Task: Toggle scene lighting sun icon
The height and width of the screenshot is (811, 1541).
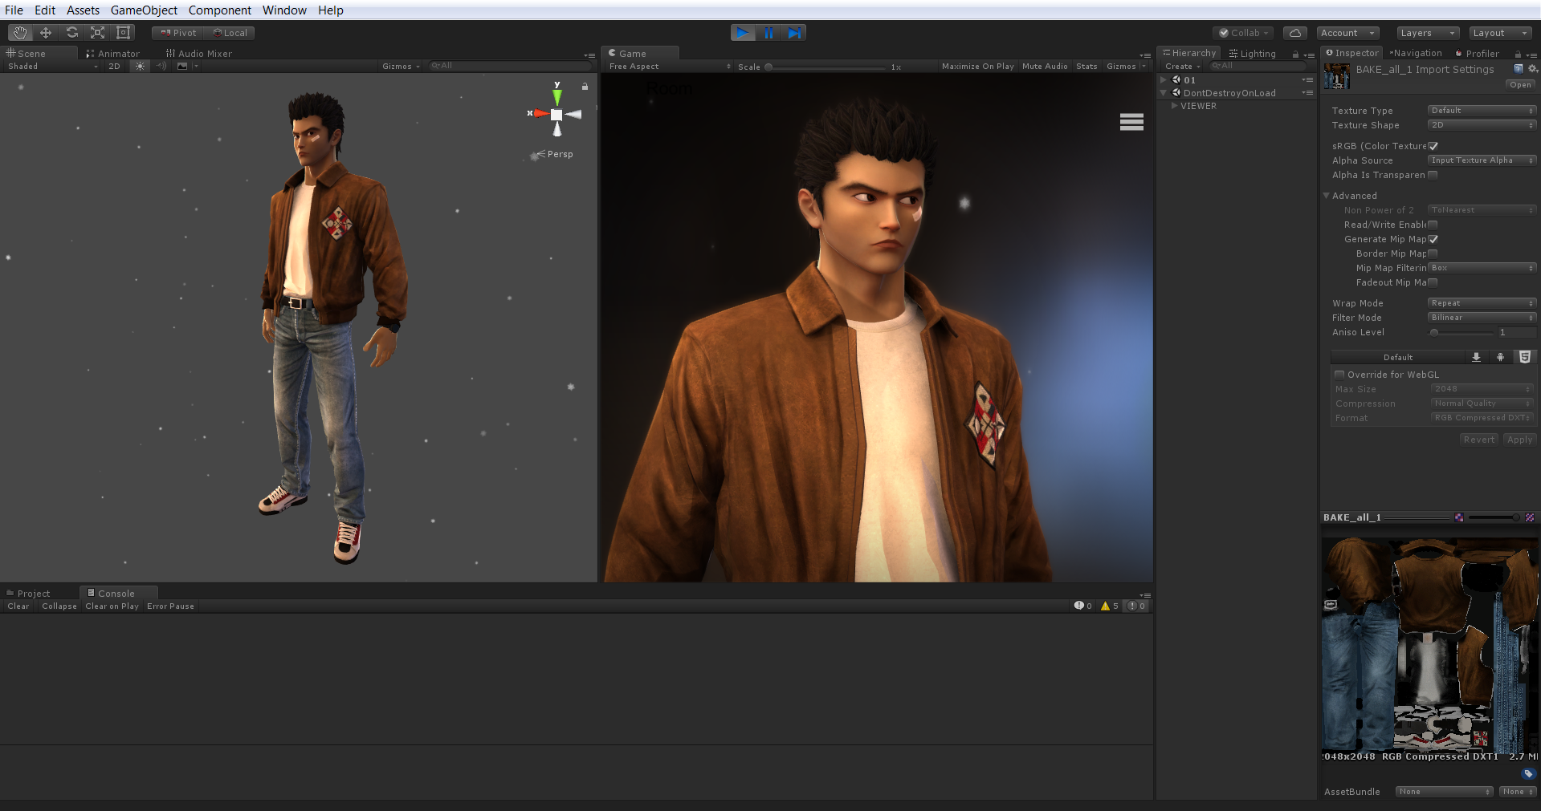Action: tap(141, 67)
